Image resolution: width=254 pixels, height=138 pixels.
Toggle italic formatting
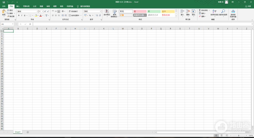[22, 15]
